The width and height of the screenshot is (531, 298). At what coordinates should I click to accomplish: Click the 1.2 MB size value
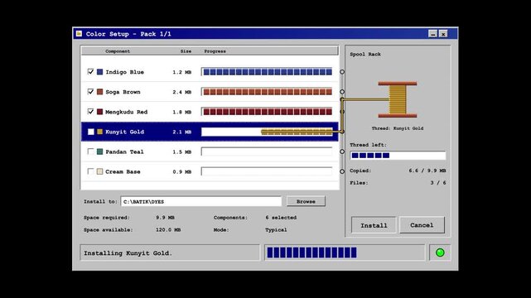(182, 72)
